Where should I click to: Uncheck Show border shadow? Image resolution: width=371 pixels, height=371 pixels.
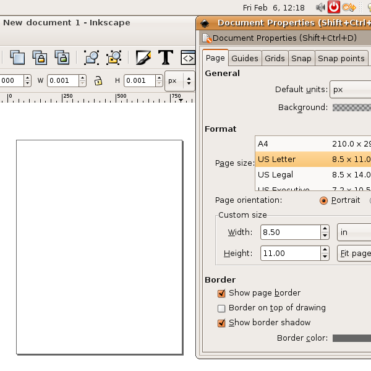click(221, 323)
